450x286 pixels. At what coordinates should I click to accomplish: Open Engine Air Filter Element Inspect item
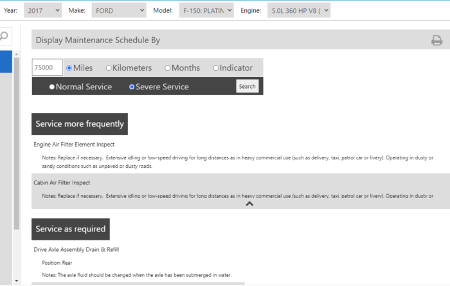point(74,145)
